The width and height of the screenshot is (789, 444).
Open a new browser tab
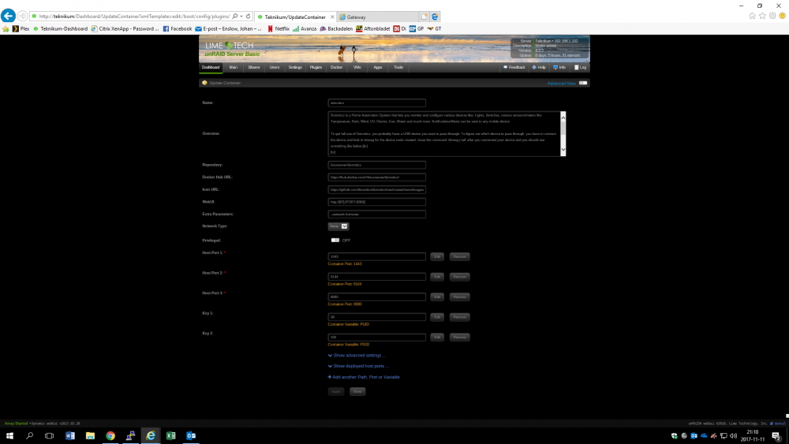[424, 17]
